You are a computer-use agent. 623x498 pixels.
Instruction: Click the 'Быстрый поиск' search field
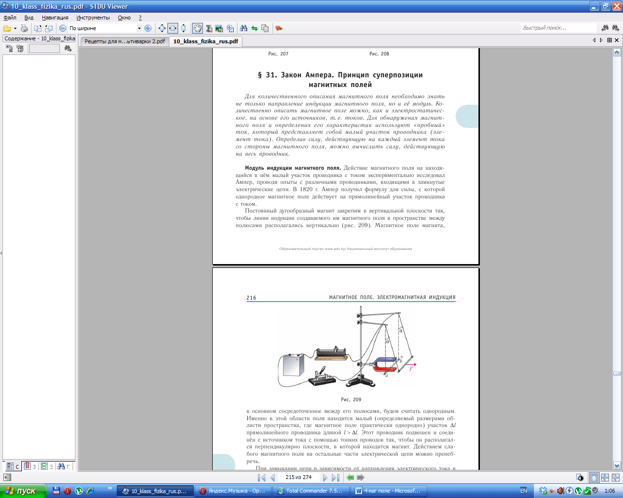559,28
